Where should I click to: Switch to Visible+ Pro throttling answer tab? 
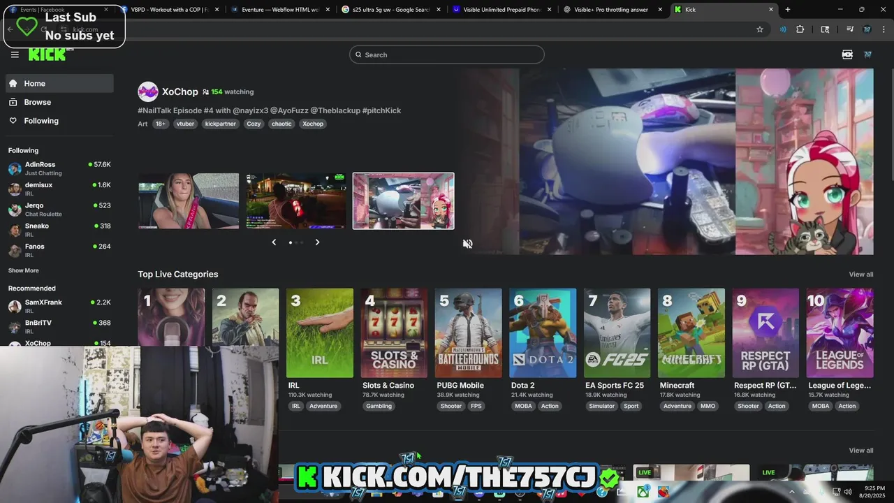pos(613,10)
